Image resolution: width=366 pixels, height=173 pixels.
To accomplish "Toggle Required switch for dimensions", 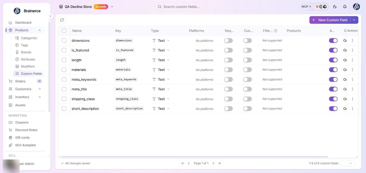I will 228,41.
